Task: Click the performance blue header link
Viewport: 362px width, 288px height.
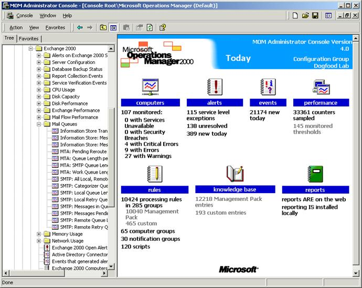Action: (x=321, y=103)
